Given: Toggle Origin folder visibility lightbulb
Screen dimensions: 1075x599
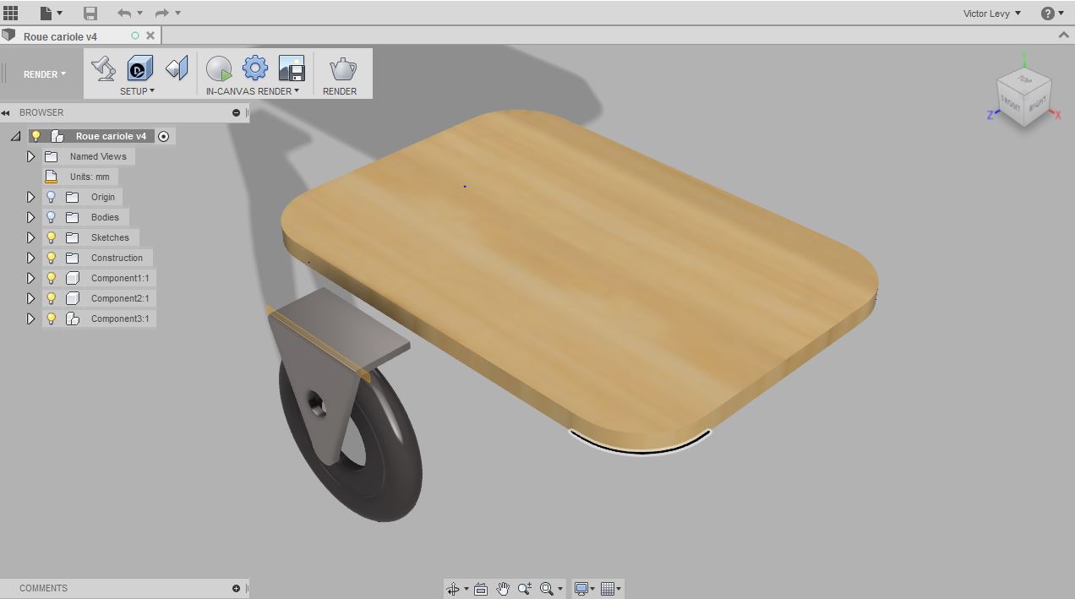Looking at the screenshot, I should click(x=51, y=197).
